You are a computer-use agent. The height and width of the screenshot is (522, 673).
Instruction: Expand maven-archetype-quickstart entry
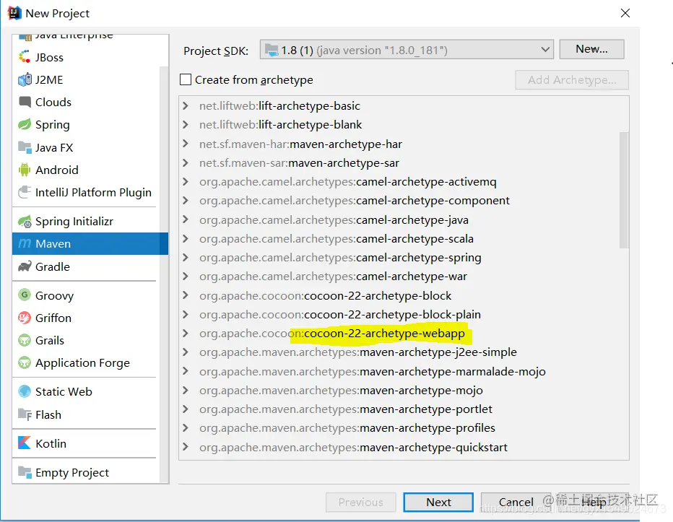point(186,447)
